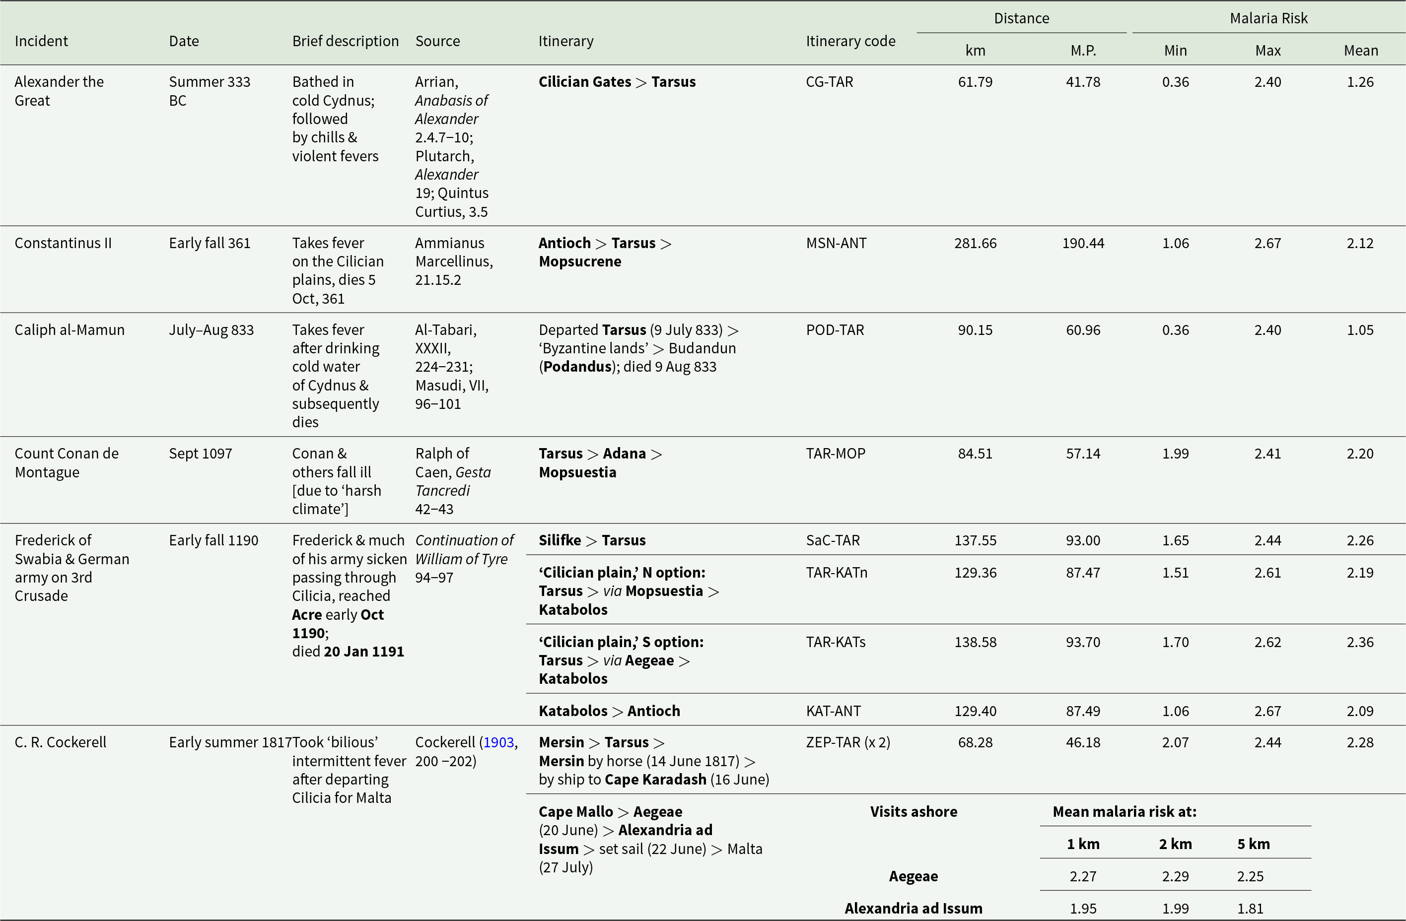
Task: Click the Distance group header
Action: pyautogui.click(x=1021, y=18)
